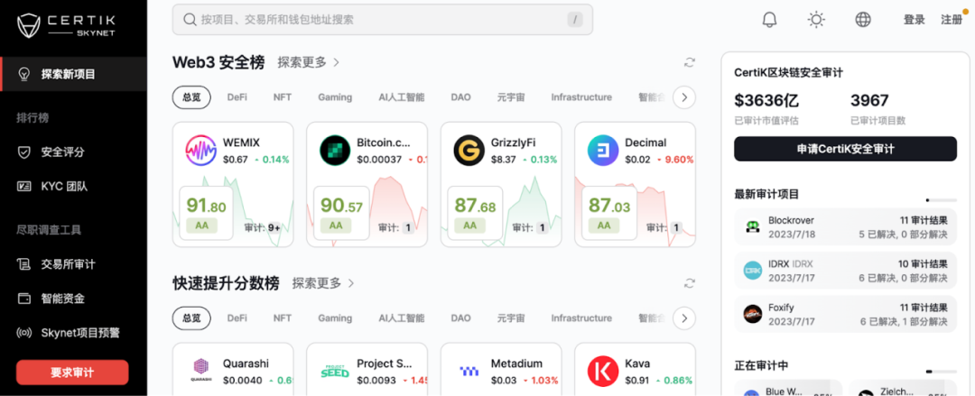The width and height of the screenshot is (975, 396).
Task: Click the Decimal project logo
Action: coord(602,150)
